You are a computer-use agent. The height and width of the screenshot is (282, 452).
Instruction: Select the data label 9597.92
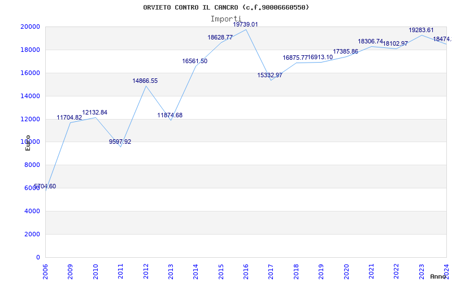click(120, 142)
